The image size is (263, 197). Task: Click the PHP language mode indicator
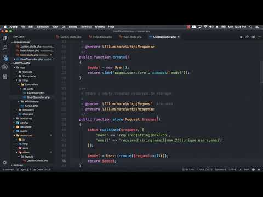[247, 170]
